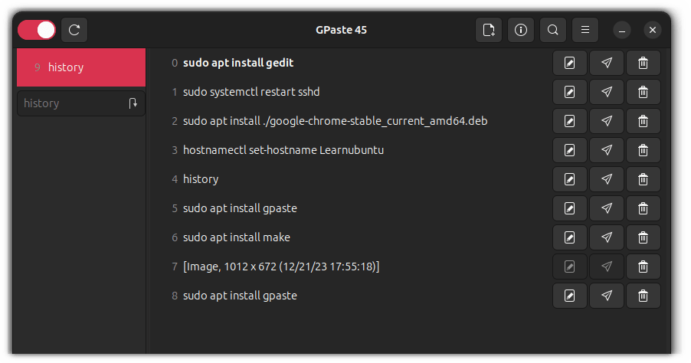The image size is (691, 363).
Task: Minimize the GPaste window
Action: point(622,30)
